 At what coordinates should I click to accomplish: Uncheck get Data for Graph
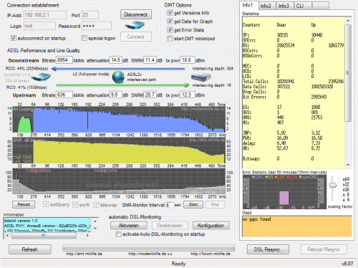(x=170, y=21)
